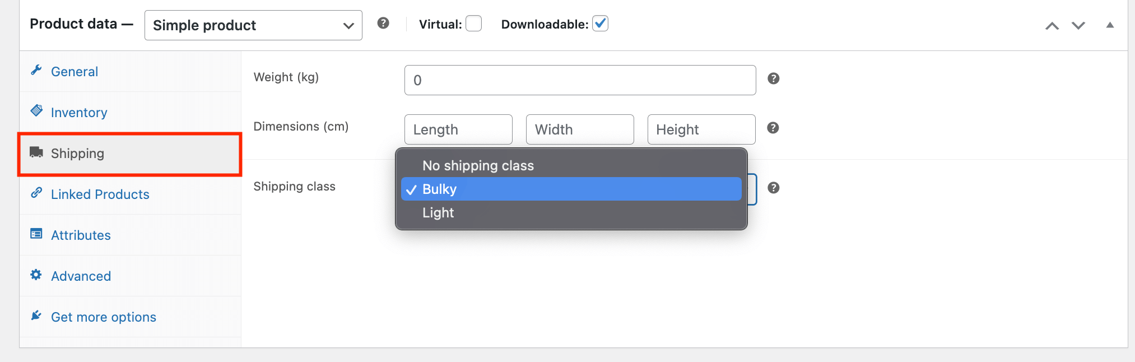Move Product data panel up with arrow

point(1052,26)
